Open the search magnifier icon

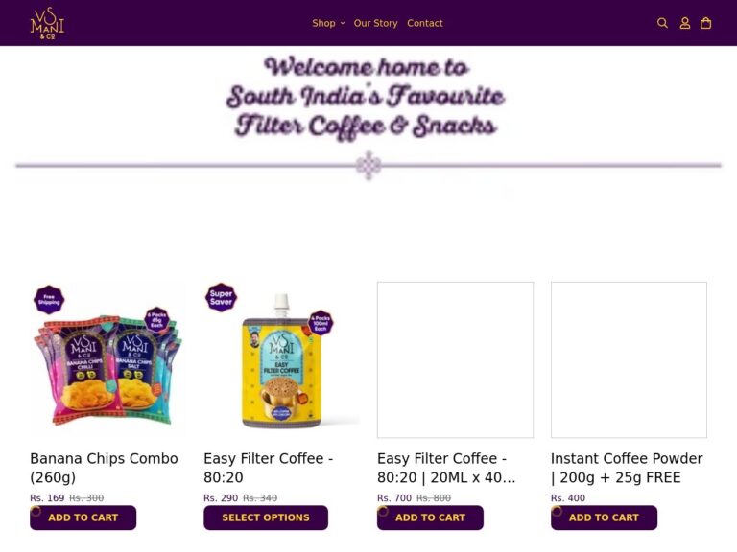(x=662, y=23)
